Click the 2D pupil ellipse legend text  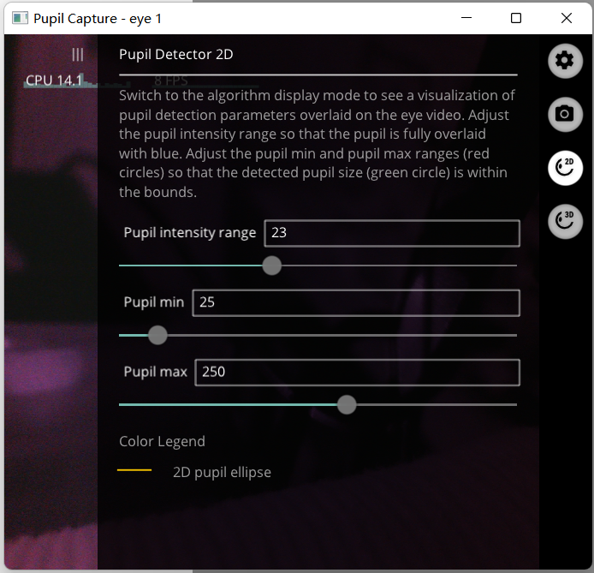tap(222, 472)
